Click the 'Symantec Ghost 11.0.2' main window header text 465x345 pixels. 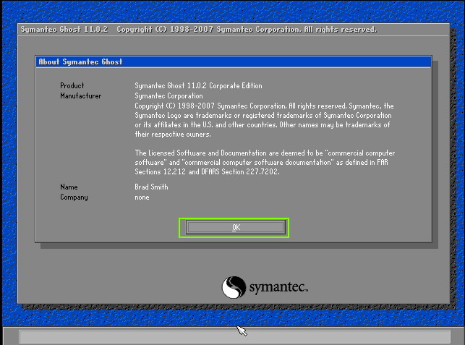click(64, 30)
